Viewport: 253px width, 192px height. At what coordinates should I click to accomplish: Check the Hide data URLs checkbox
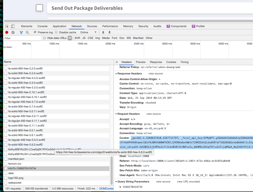click(x=44, y=38)
